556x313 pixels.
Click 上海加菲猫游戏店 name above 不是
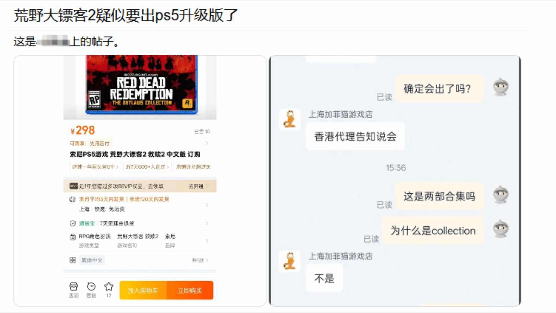[x=341, y=256]
